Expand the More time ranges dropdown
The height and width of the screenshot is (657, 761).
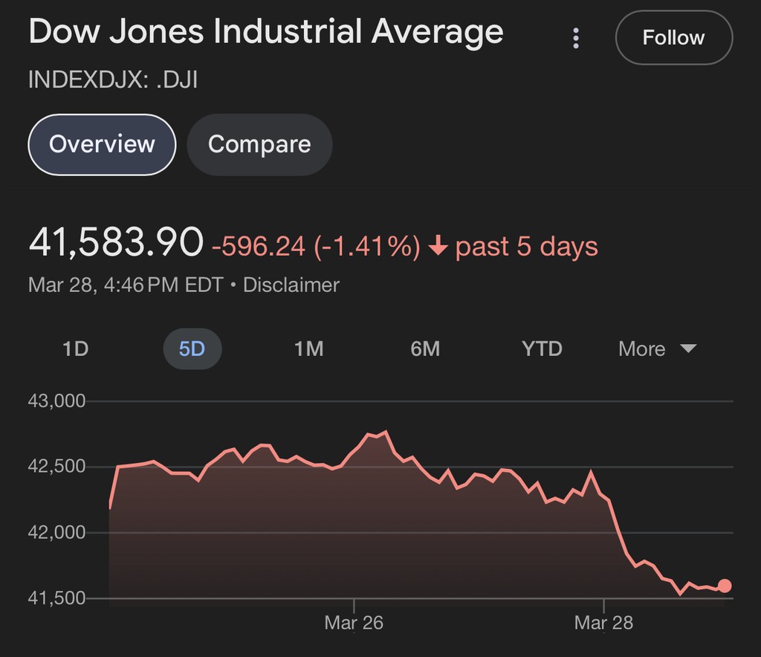pyautogui.click(x=657, y=349)
